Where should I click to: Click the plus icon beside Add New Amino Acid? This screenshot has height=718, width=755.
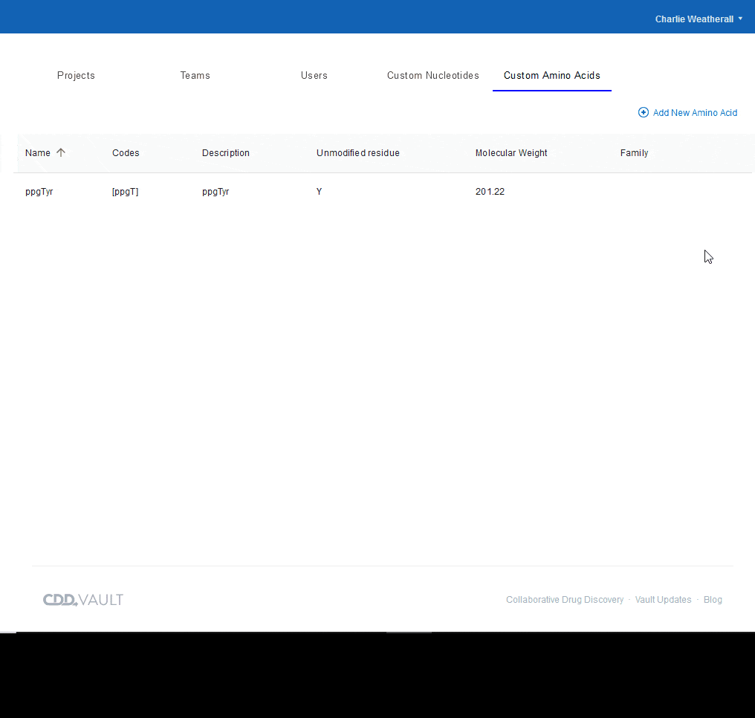(643, 112)
